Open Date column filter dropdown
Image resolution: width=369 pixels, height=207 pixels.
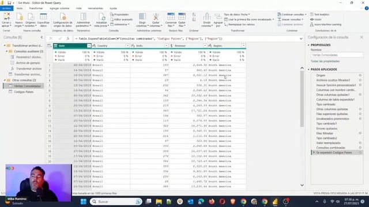pyautogui.click(x=89, y=46)
